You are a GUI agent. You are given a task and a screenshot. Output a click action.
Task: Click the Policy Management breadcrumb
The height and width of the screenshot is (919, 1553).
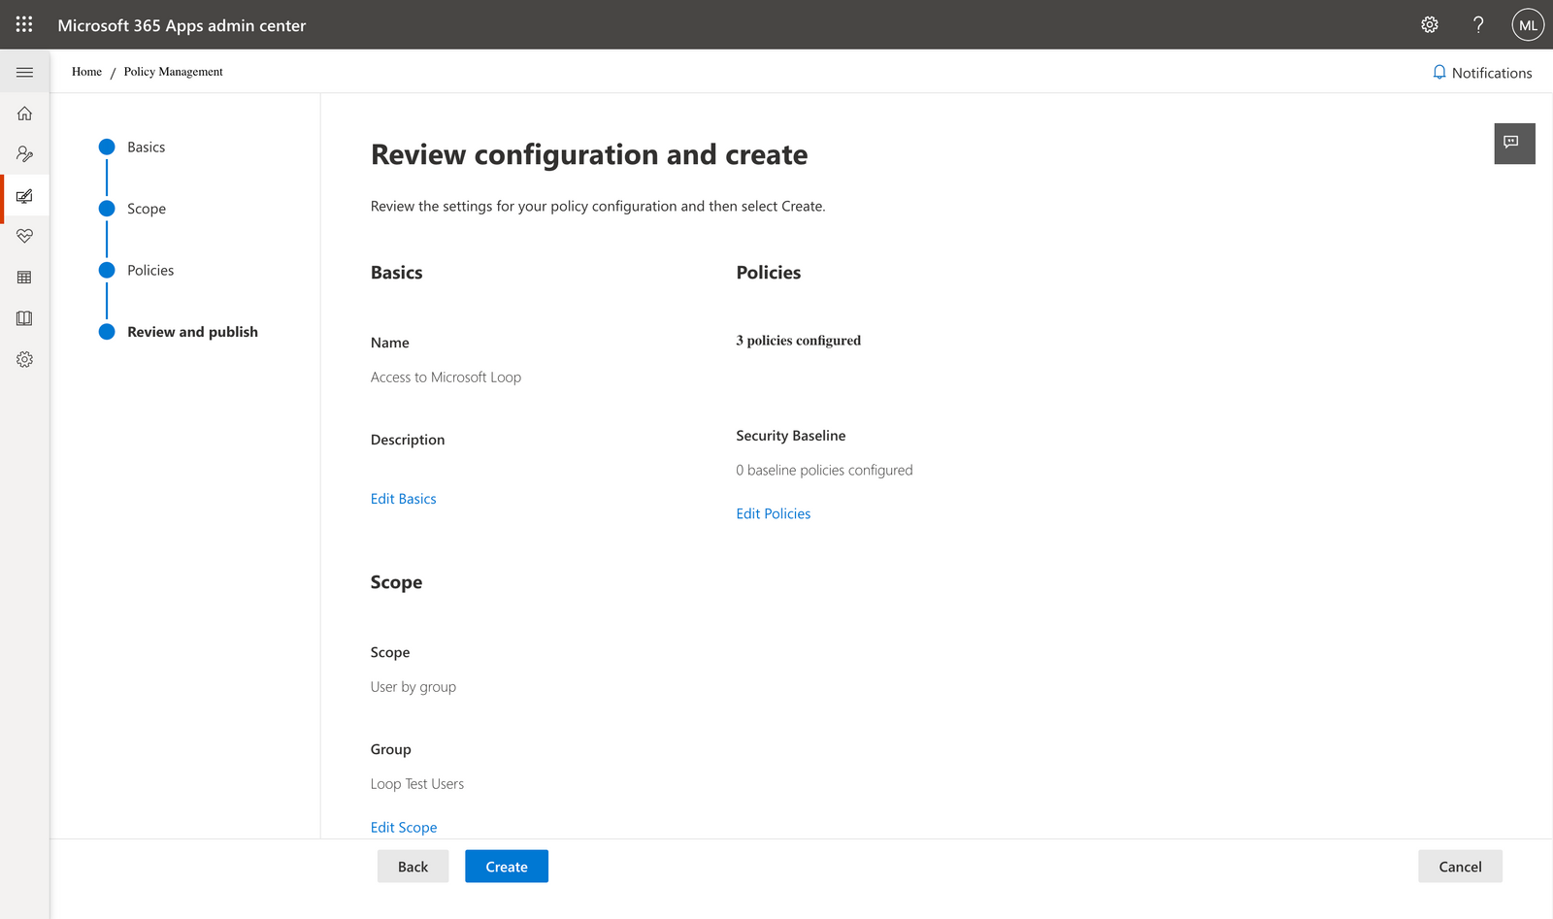tap(173, 72)
